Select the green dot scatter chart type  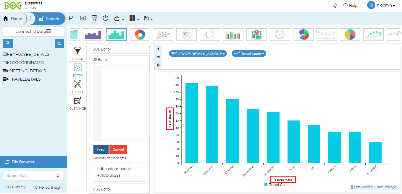(373, 35)
